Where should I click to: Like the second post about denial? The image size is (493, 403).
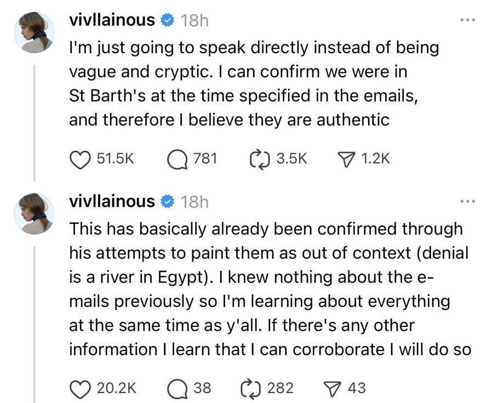click(81, 388)
